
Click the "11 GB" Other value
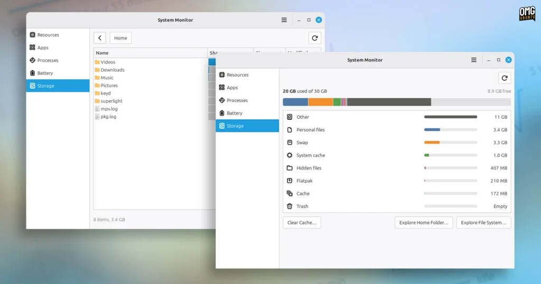pos(501,117)
